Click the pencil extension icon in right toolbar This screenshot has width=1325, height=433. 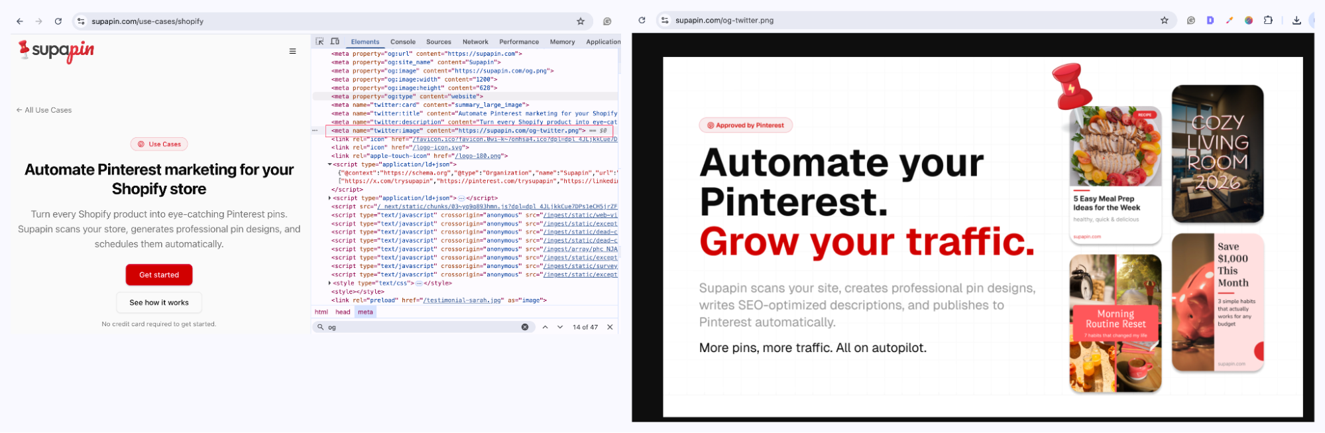[1230, 21]
